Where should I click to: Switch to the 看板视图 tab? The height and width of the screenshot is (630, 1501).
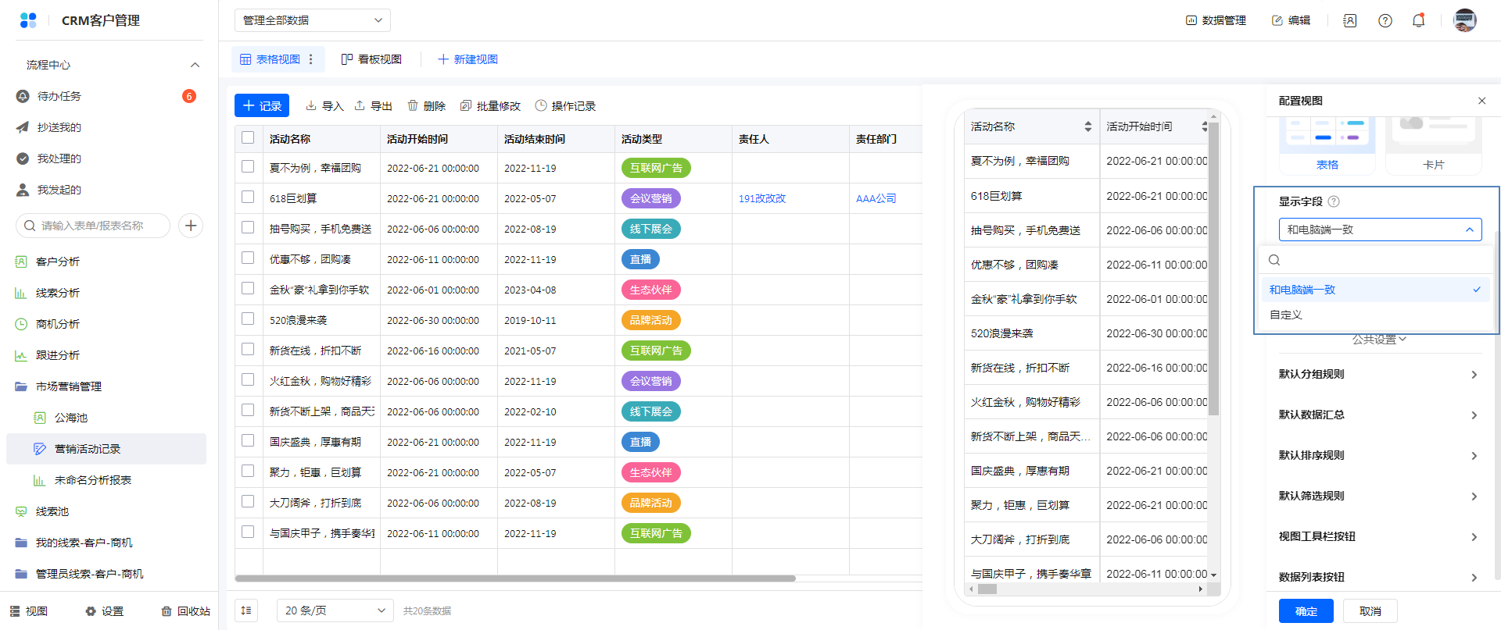point(371,59)
